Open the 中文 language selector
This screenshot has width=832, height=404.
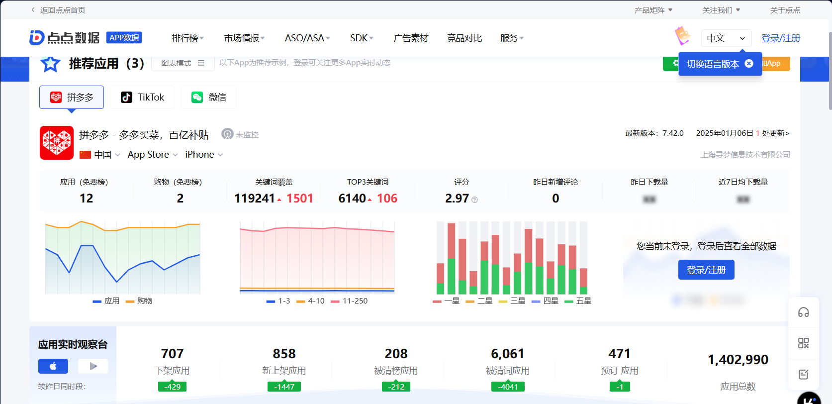click(726, 38)
